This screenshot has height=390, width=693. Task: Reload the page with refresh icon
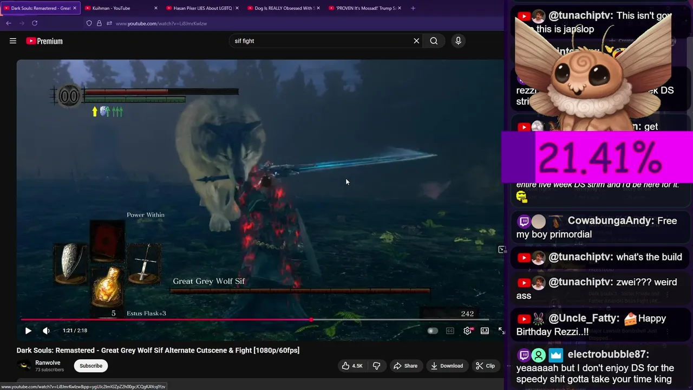tap(35, 23)
